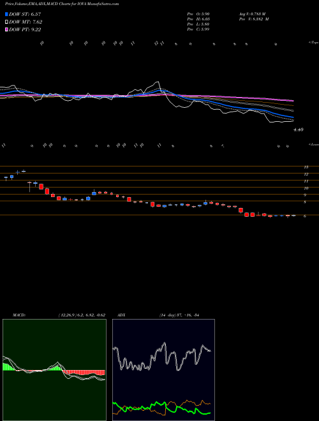Click the white DOW MT legend swatch

click(x=7, y=22)
